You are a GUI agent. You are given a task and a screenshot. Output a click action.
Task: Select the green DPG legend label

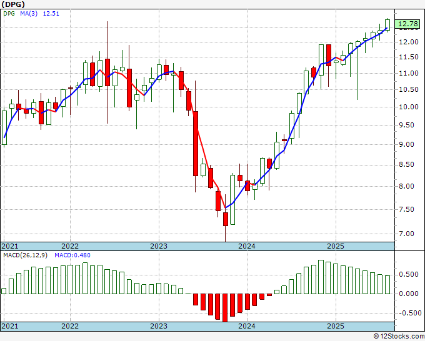[x=9, y=14]
